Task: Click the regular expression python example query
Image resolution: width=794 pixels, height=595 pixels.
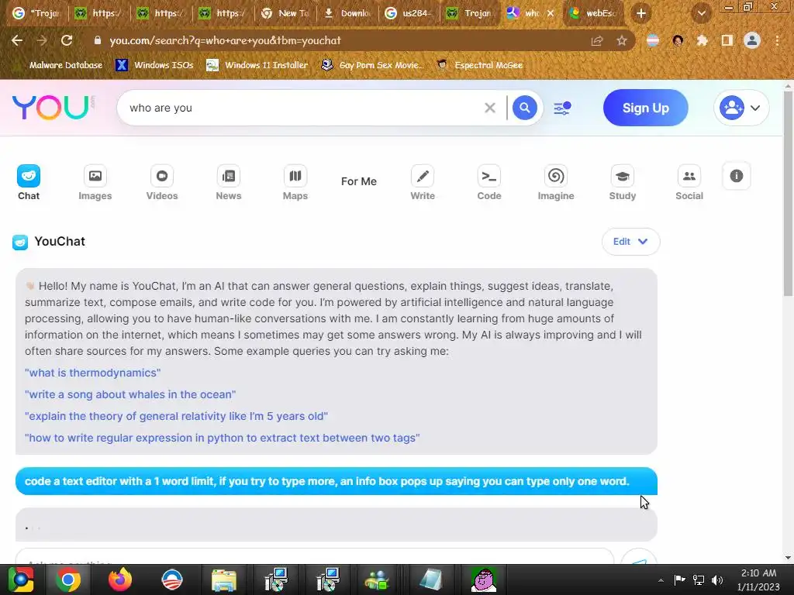Action: tap(223, 439)
